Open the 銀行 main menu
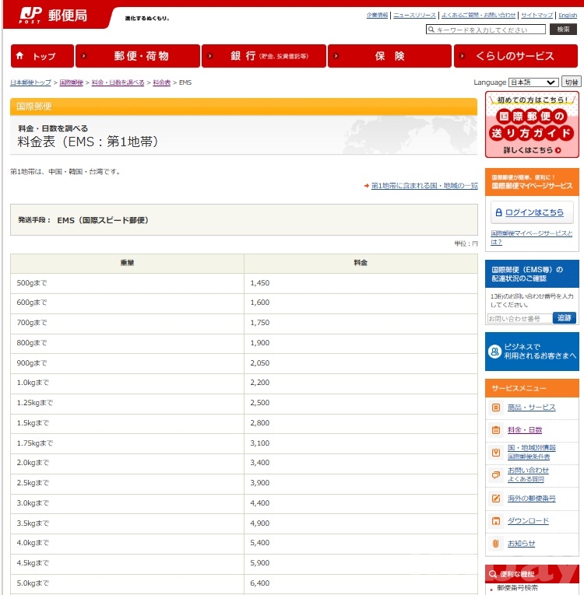Viewport: 584px width, 595px height. (264, 56)
